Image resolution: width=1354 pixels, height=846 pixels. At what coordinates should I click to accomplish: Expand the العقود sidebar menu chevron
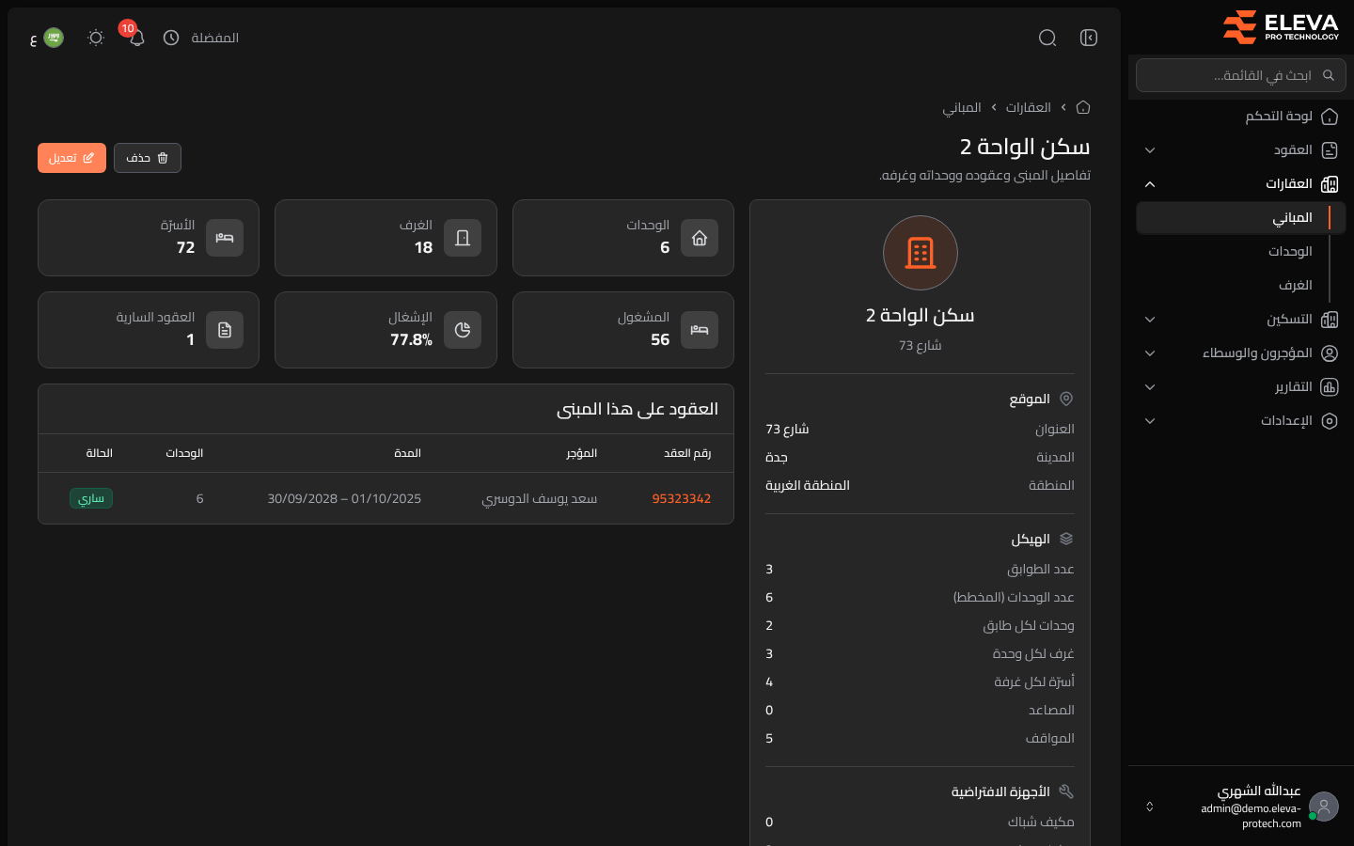click(x=1150, y=150)
